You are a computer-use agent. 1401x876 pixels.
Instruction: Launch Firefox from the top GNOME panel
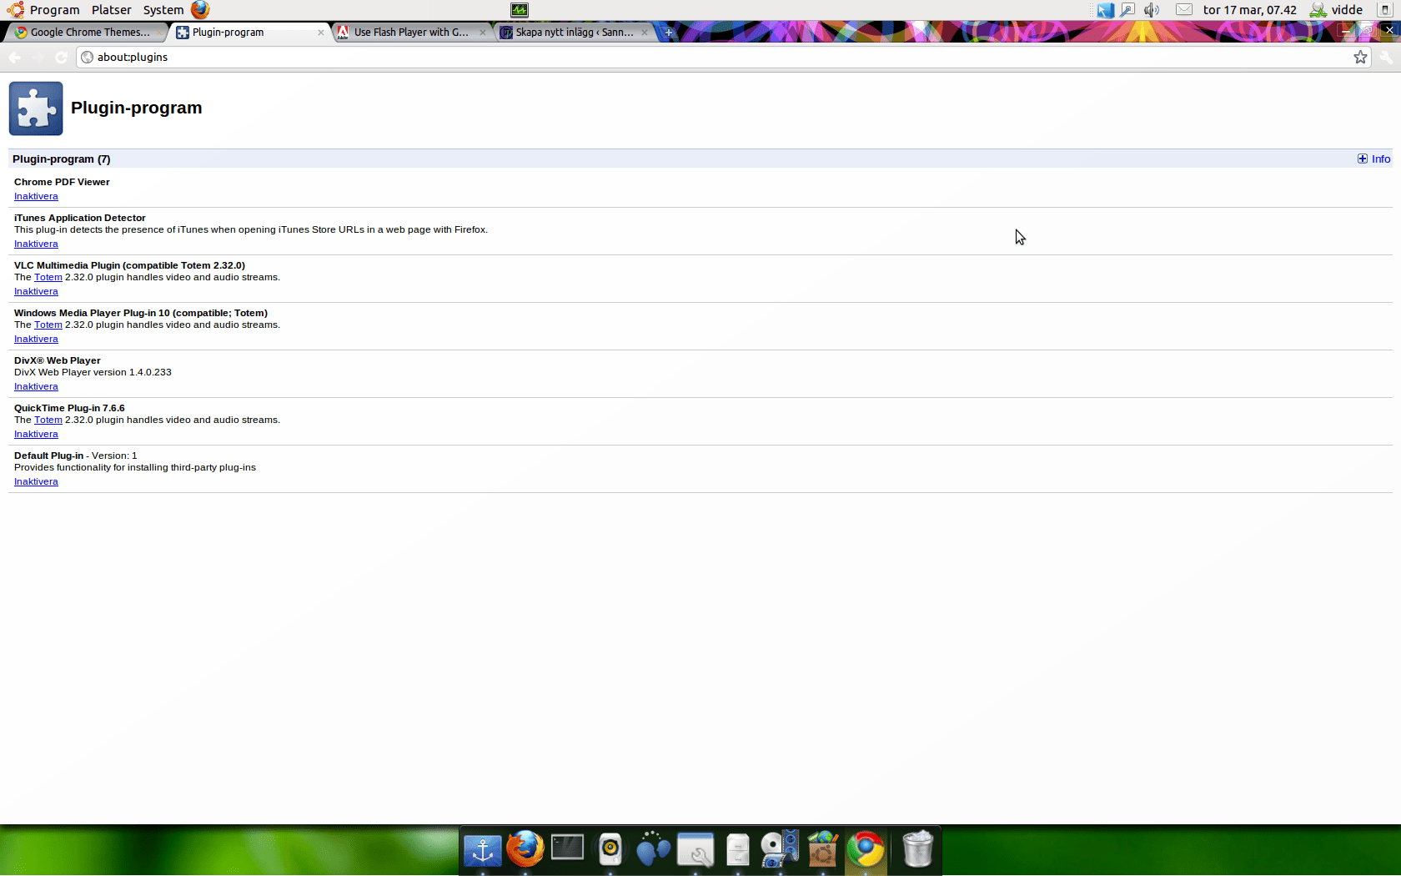(x=200, y=10)
